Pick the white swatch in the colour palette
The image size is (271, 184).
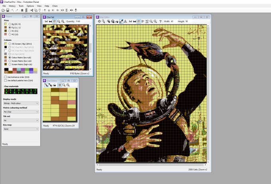[10, 69]
